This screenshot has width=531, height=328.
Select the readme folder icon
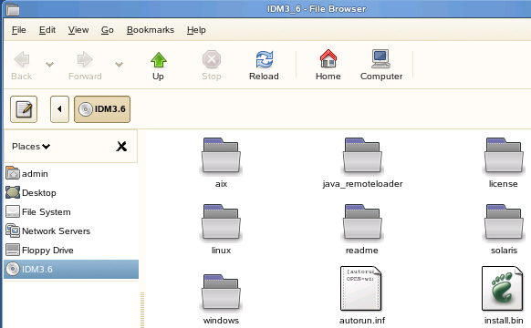coord(362,223)
